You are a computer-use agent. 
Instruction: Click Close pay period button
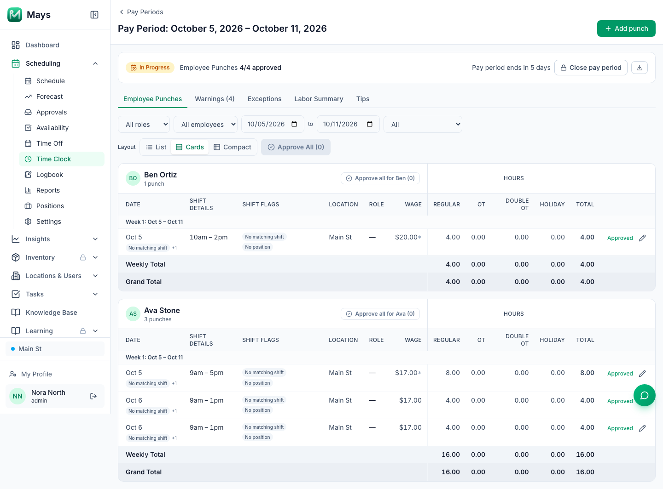(x=591, y=68)
